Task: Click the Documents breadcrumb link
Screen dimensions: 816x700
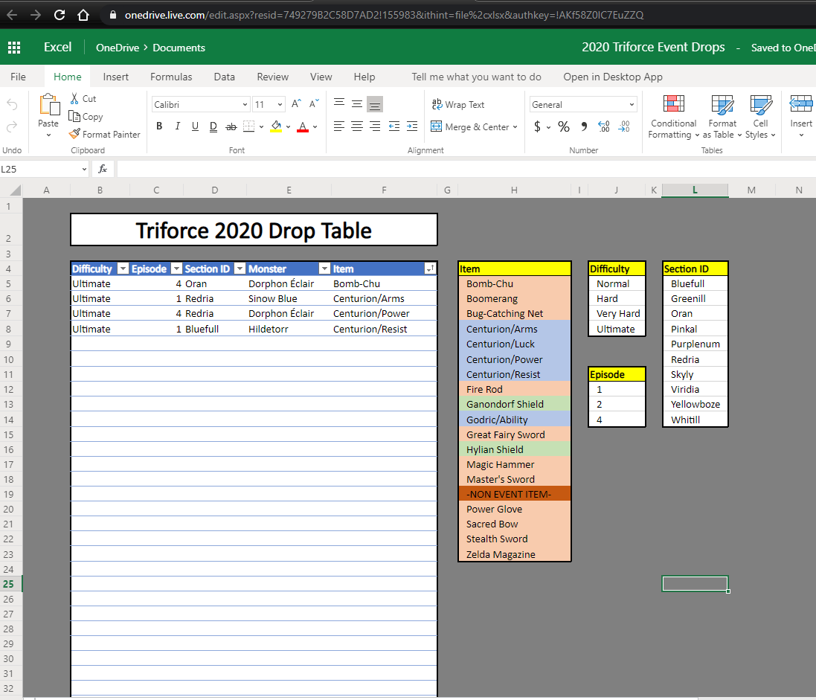Action: pyautogui.click(x=179, y=48)
